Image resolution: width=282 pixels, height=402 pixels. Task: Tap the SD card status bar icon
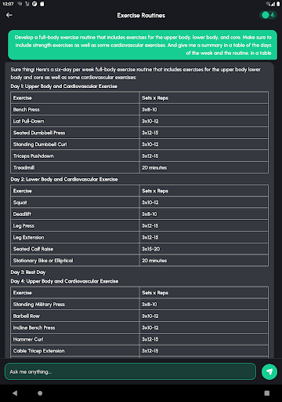(x=42, y=4)
